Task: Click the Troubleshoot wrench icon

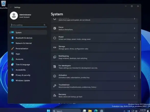Action: (x=55, y=86)
